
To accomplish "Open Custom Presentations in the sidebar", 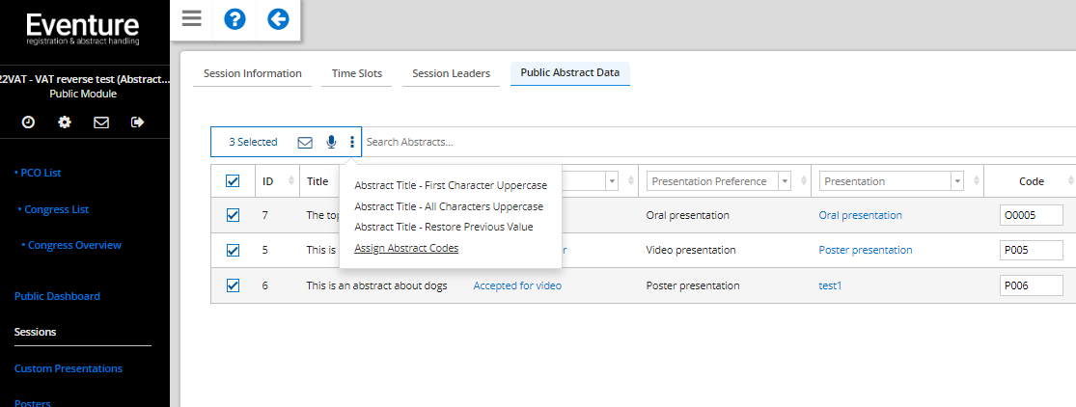I will click(68, 368).
